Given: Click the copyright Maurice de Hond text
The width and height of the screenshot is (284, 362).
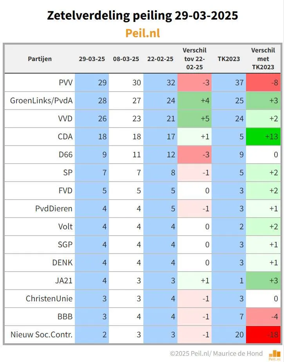Looking at the screenshot, I should click(x=216, y=353).
